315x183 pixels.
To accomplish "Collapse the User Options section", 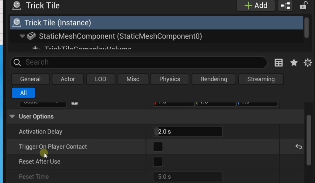I will click(x=12, y=117).
